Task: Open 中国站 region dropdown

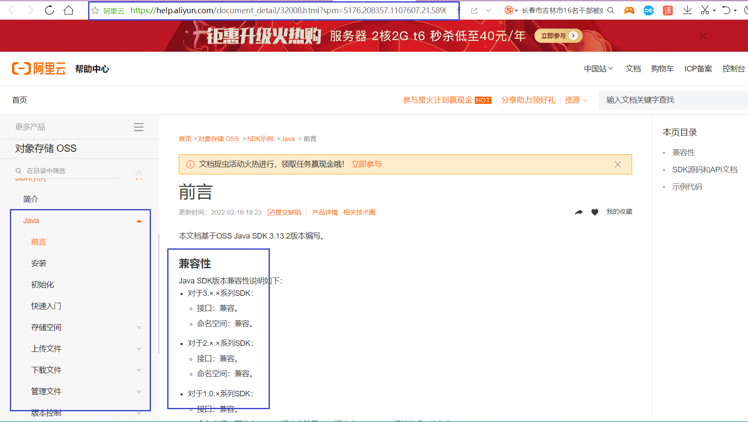Action: (598, 69)
